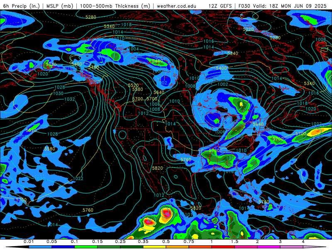Click the '1.5' legend value
332x249 pixels.
(234, 242)
